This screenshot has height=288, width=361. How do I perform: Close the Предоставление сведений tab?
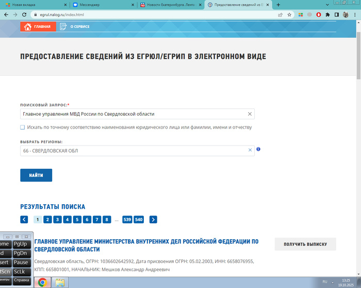268,5
